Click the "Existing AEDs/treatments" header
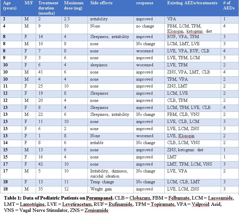 click(x=192, y=3)
